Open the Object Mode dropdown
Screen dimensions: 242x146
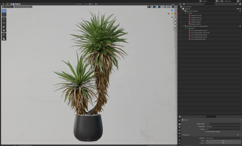pos(8,7)
